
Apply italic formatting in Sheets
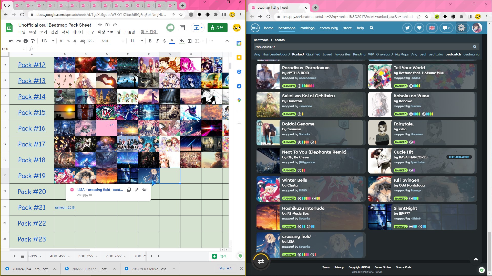coord(157,41)
